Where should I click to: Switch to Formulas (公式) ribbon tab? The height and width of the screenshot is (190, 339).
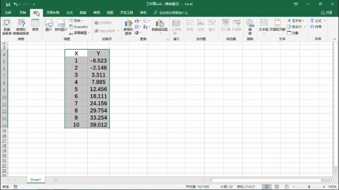pos(69,13)
